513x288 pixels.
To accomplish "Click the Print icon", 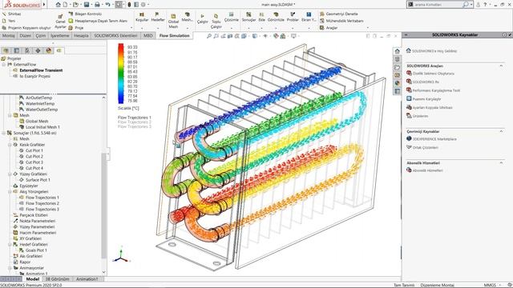I will 97,5.
